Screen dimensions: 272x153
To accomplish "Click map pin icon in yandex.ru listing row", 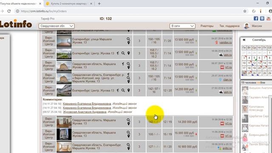I will (128, 42).
